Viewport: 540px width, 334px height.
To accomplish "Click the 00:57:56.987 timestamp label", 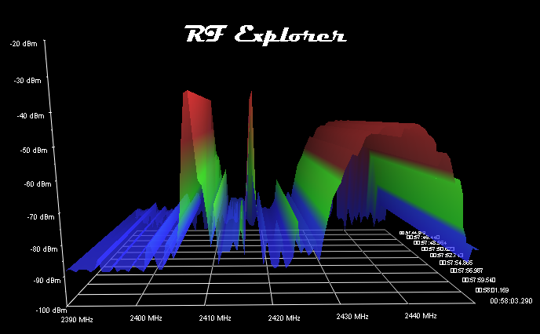I will tap(466, 270).
